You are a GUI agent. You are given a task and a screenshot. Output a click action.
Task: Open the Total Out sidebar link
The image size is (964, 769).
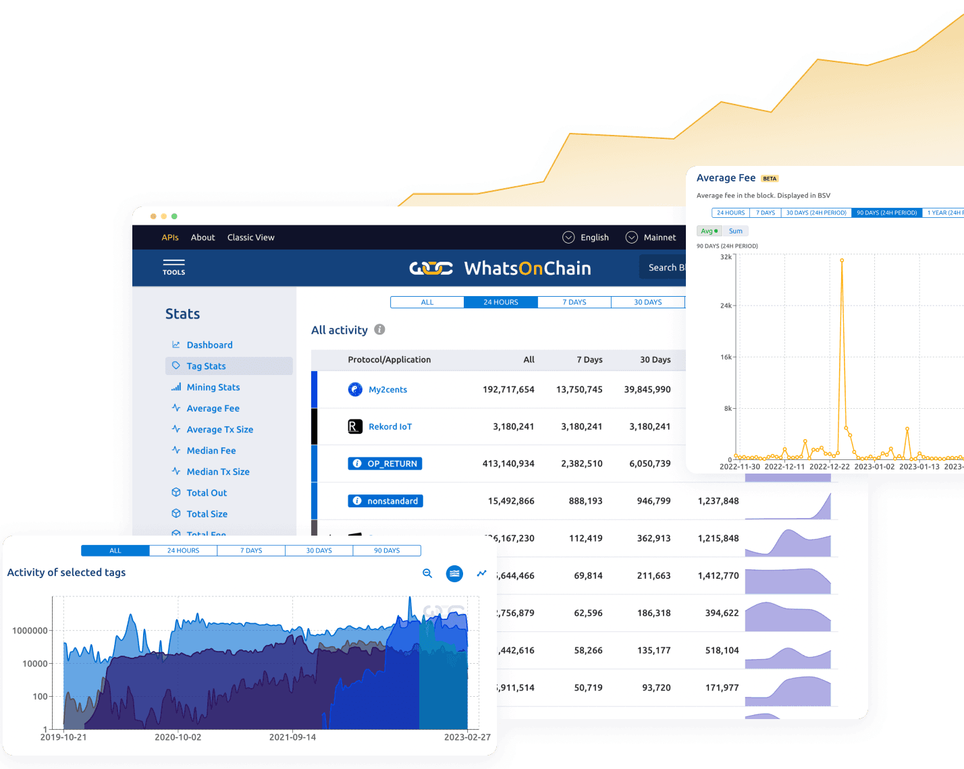click(x=207, y=492)
